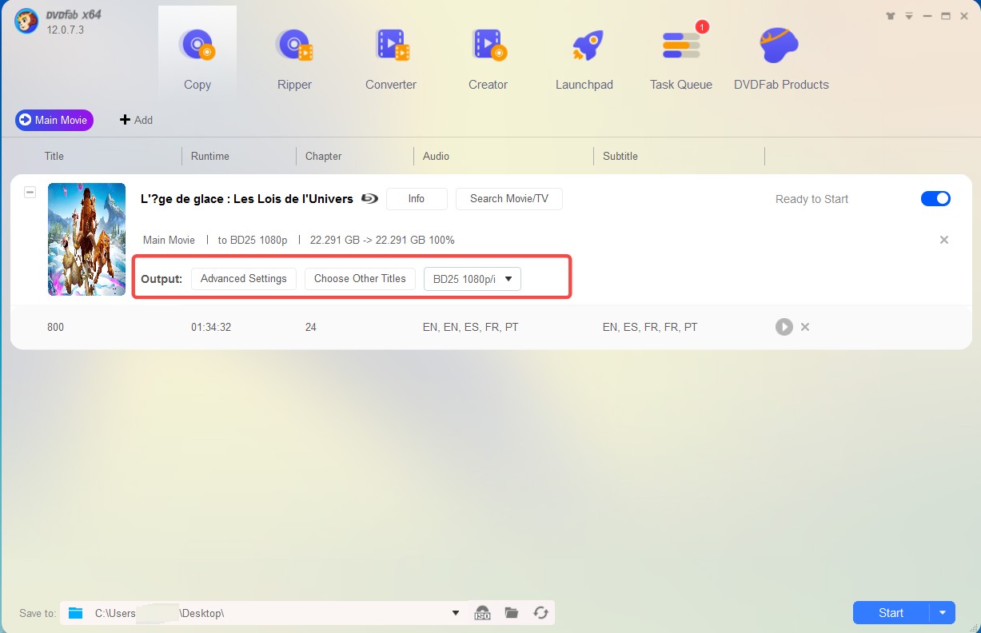Click the Add source button

pos(136,120)
